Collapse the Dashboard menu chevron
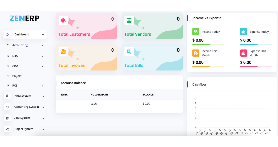278x147 pixels. point(43,35)
